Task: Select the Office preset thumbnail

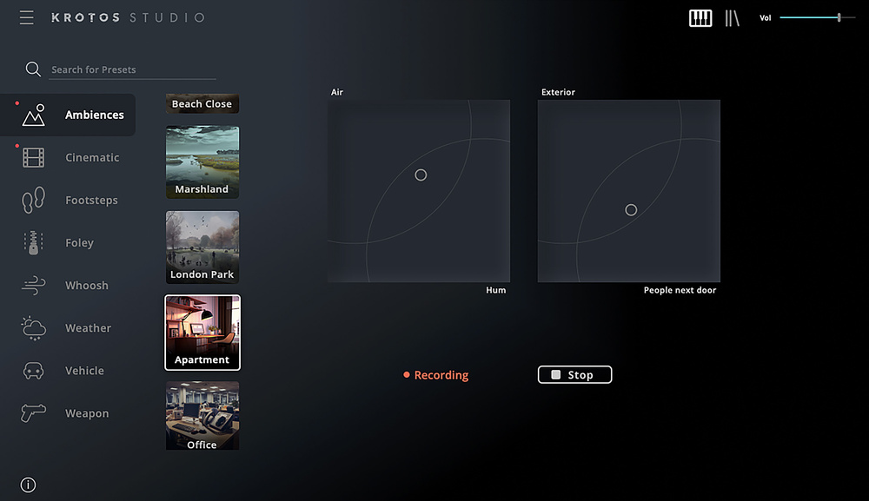Action: coord(202,417)
